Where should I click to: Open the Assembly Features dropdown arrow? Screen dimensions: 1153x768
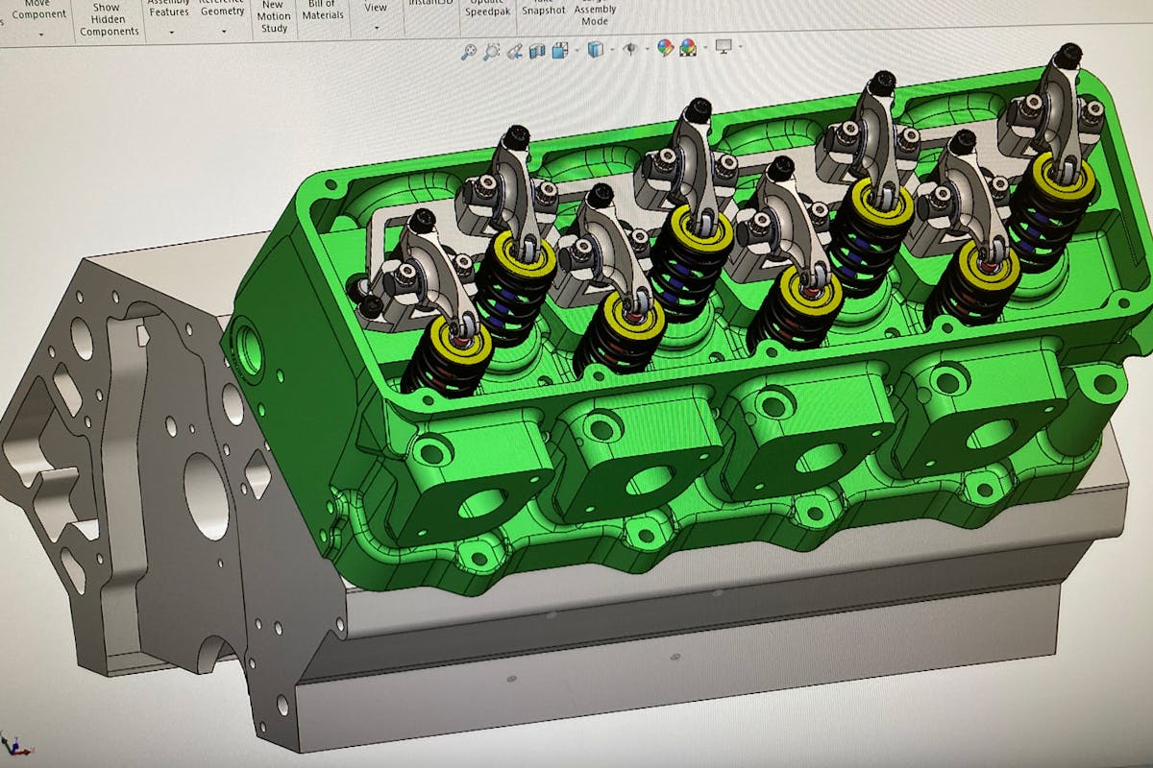click(170, 31)
